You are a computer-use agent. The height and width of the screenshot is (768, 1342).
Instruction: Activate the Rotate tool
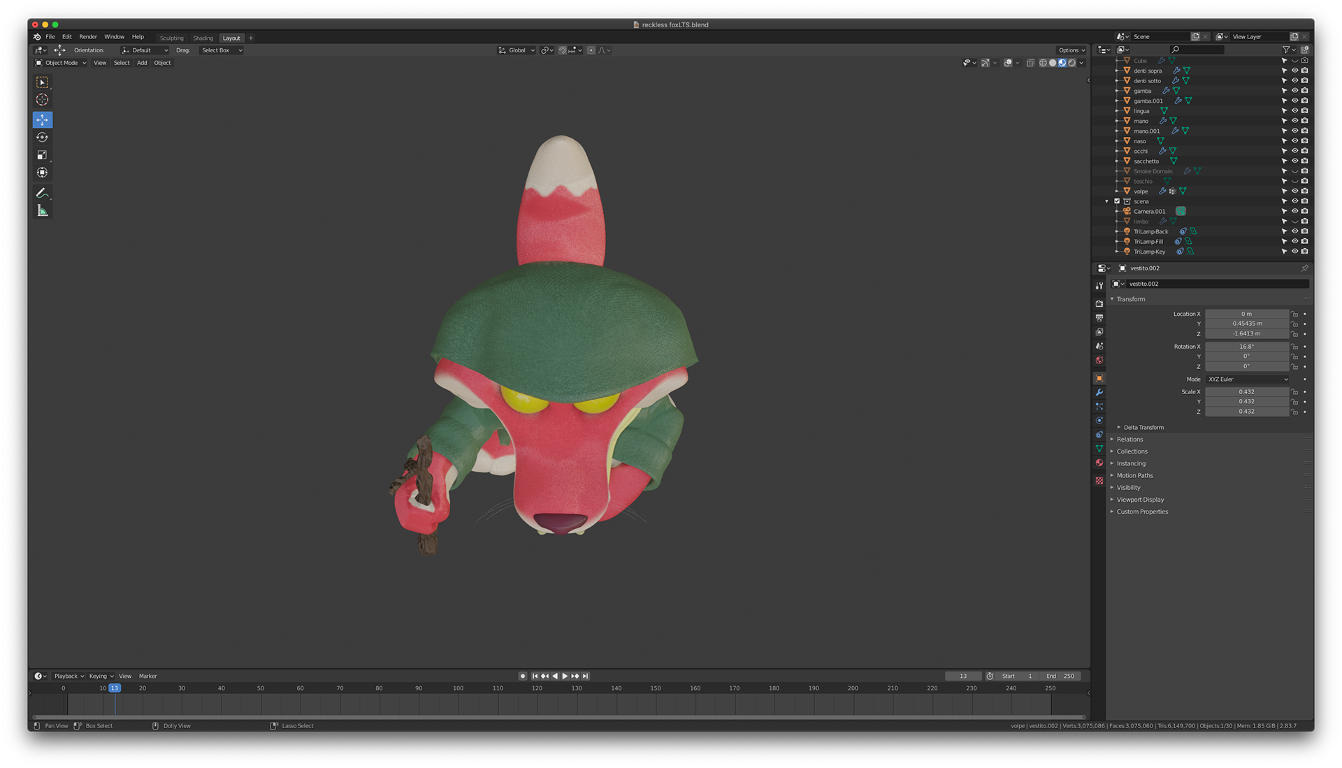tap(42, 138)
